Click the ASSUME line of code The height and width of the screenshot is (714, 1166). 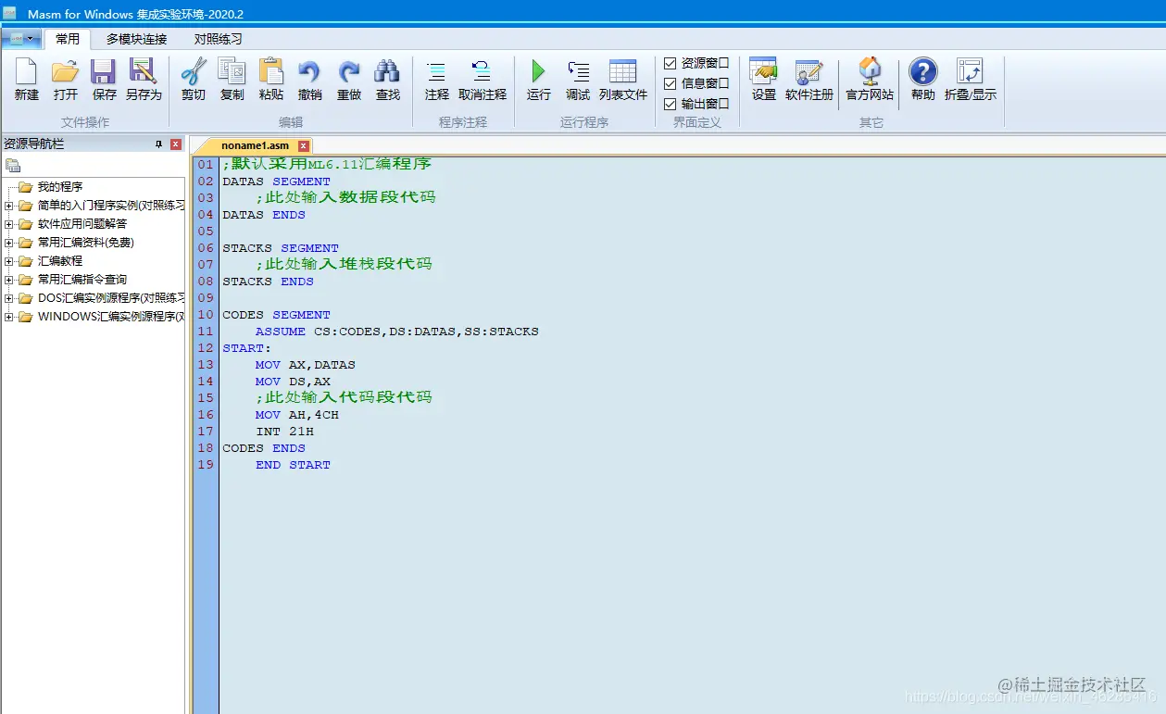point(396,332)
